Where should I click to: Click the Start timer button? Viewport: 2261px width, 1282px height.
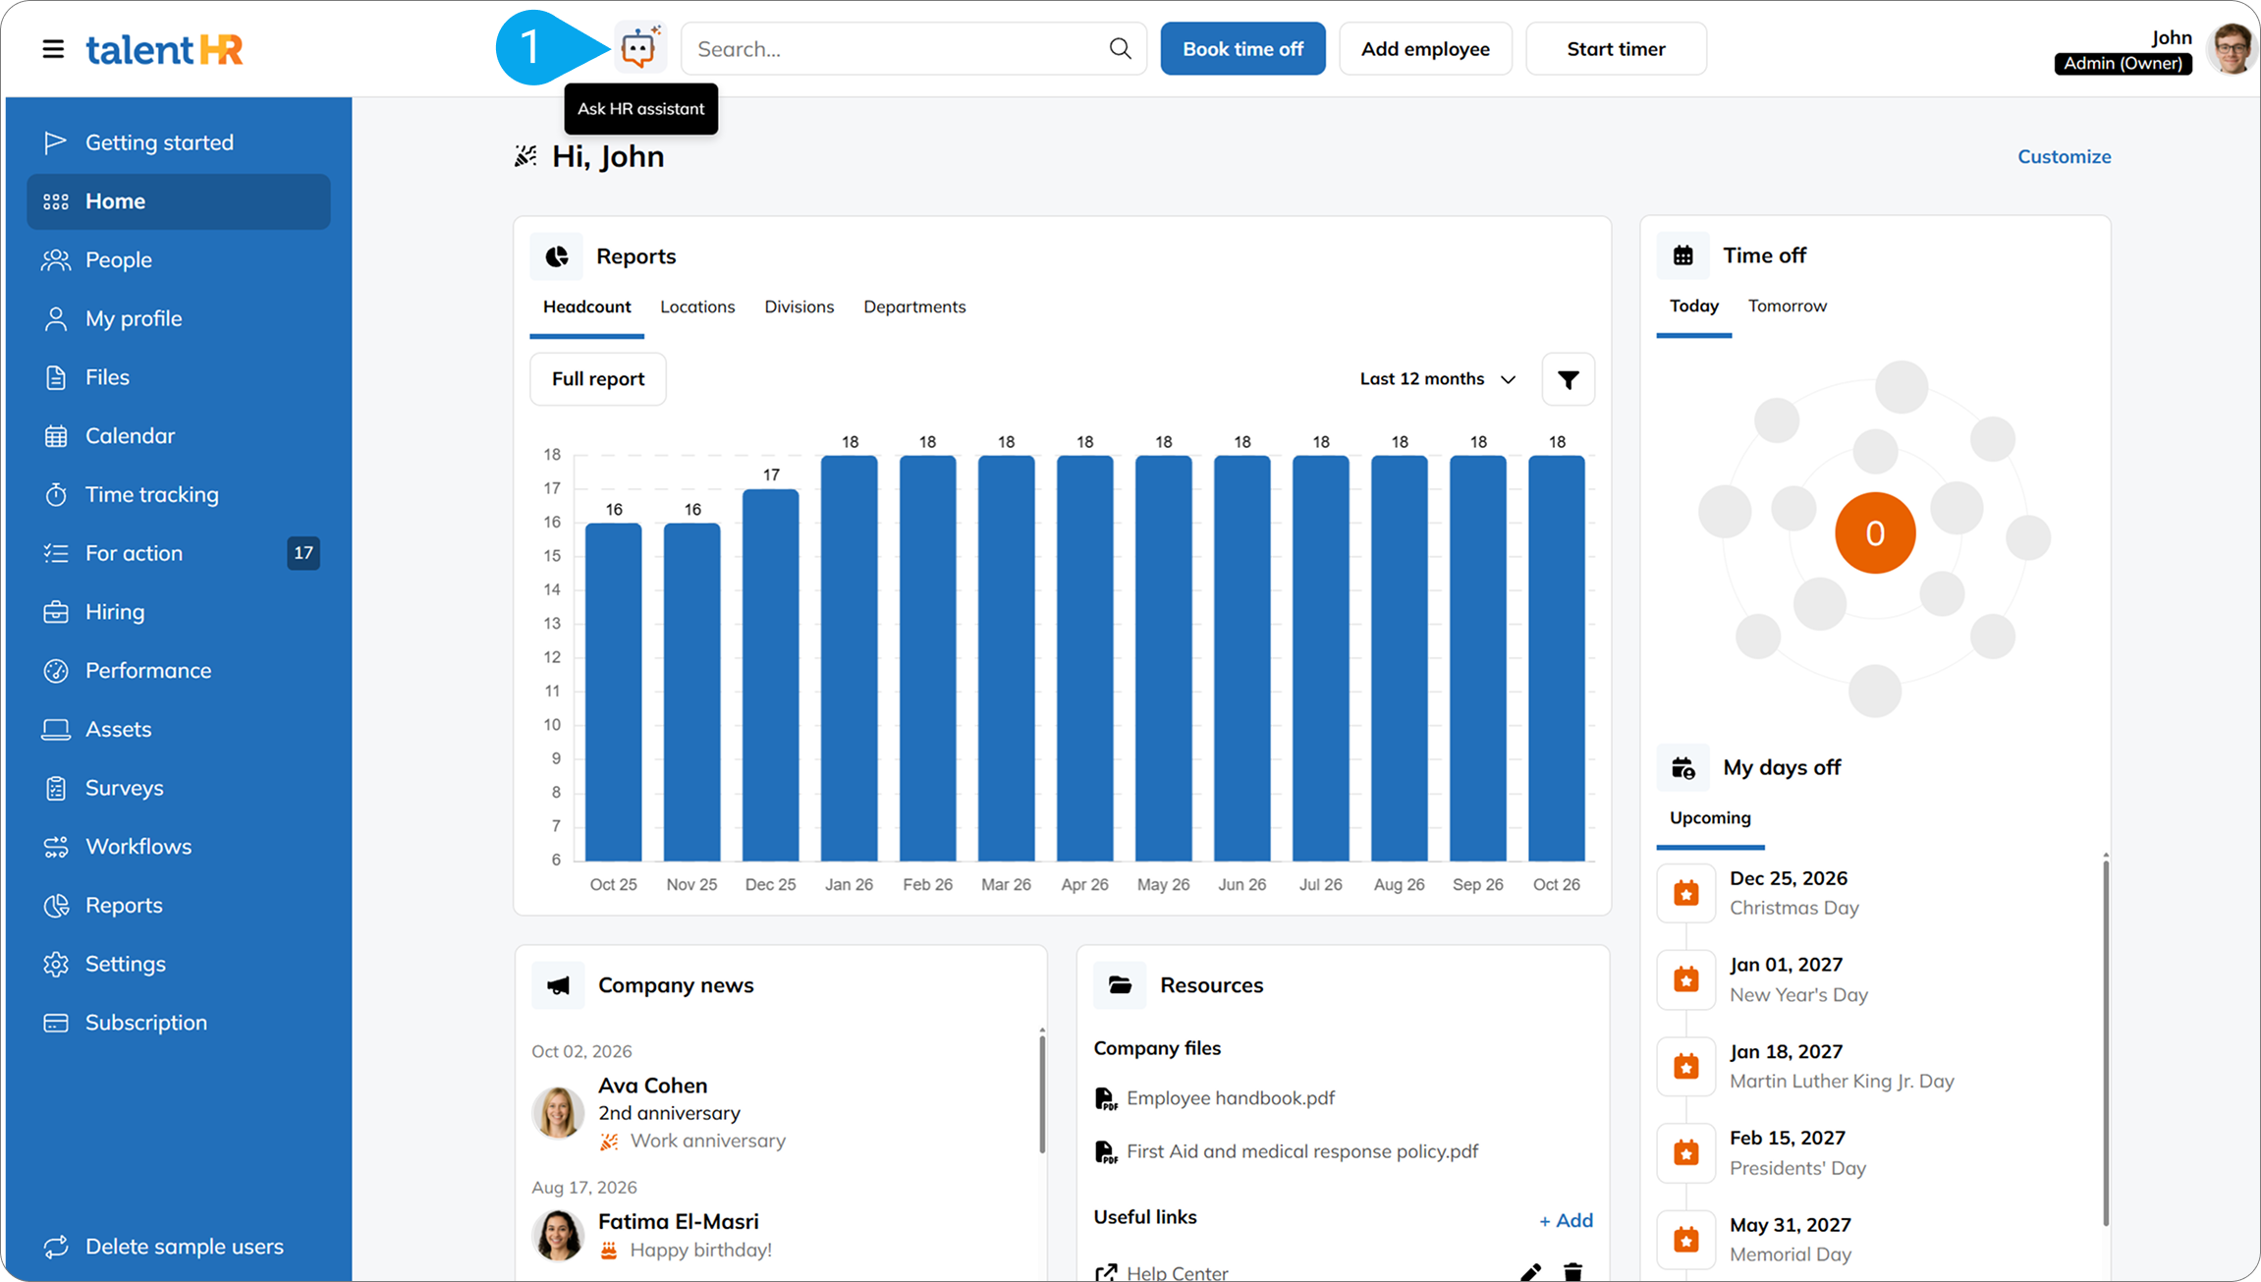(1616, 48)
